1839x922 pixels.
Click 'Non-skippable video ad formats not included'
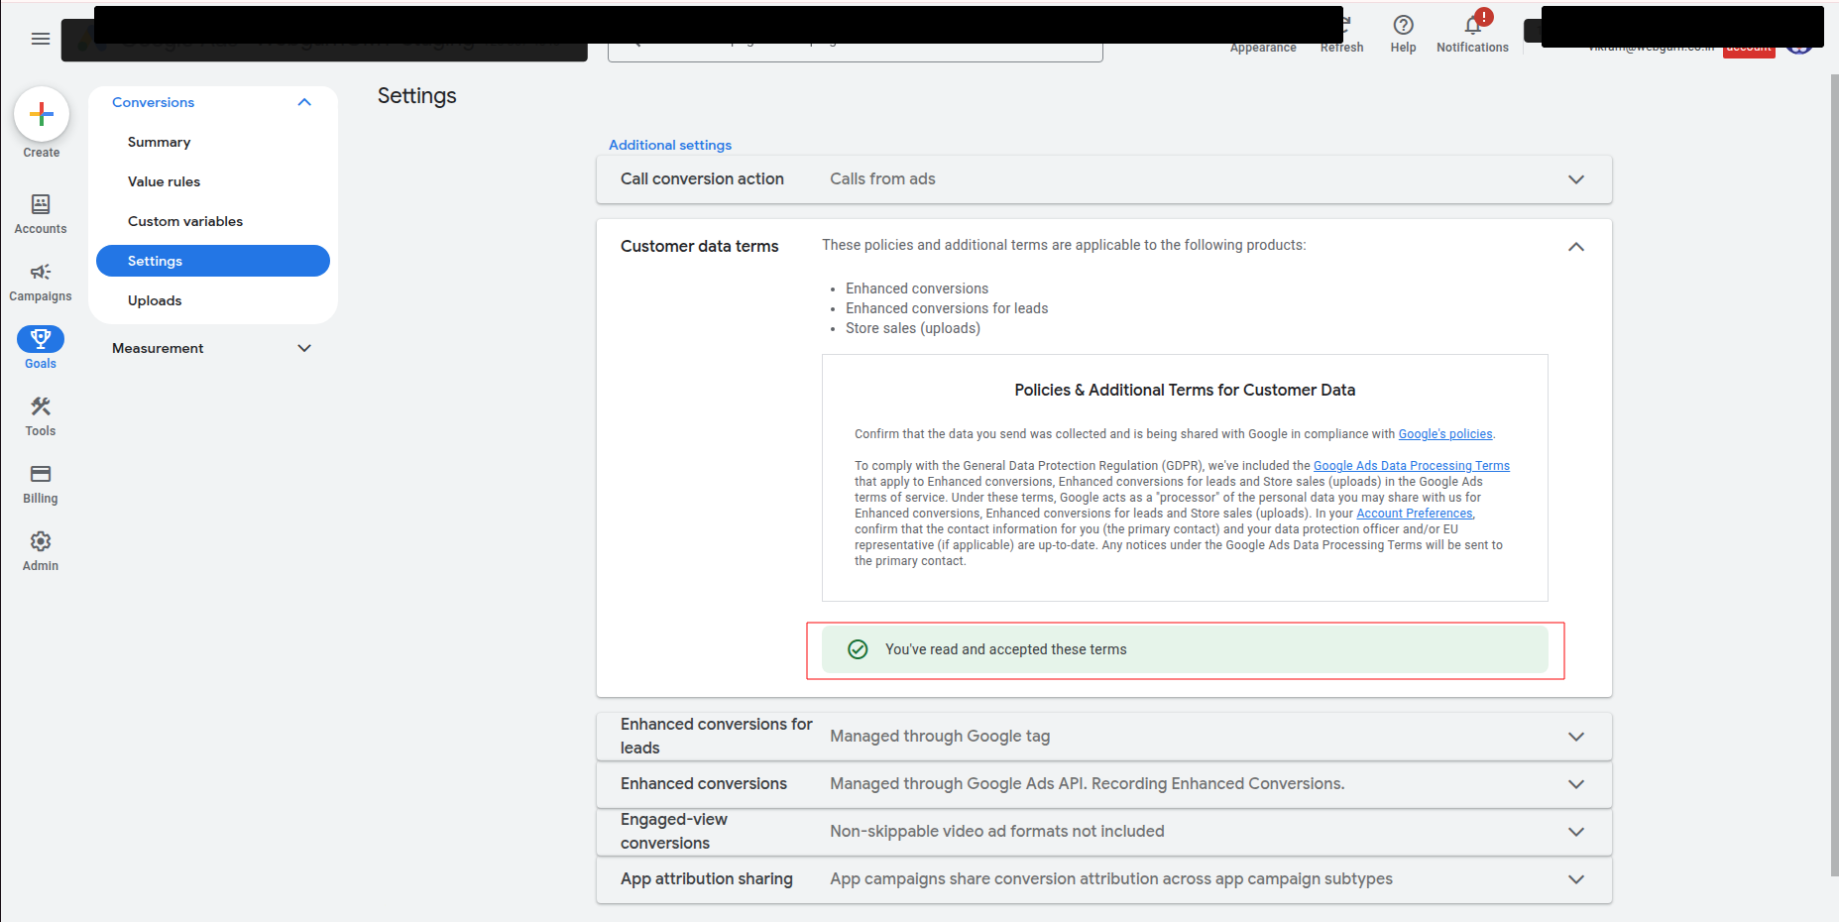997,832
